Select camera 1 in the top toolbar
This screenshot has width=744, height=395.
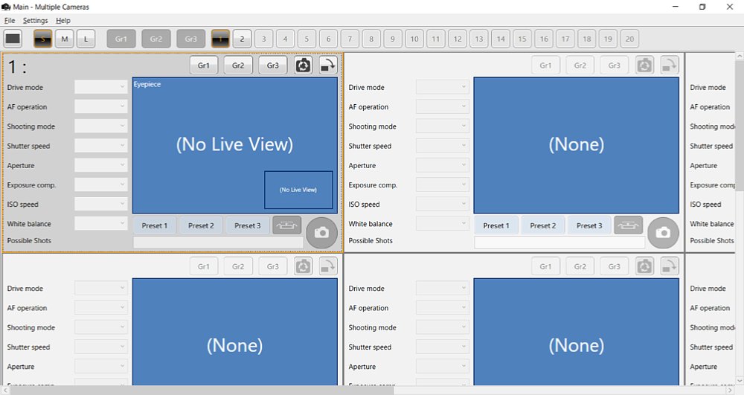pos(220,39)
